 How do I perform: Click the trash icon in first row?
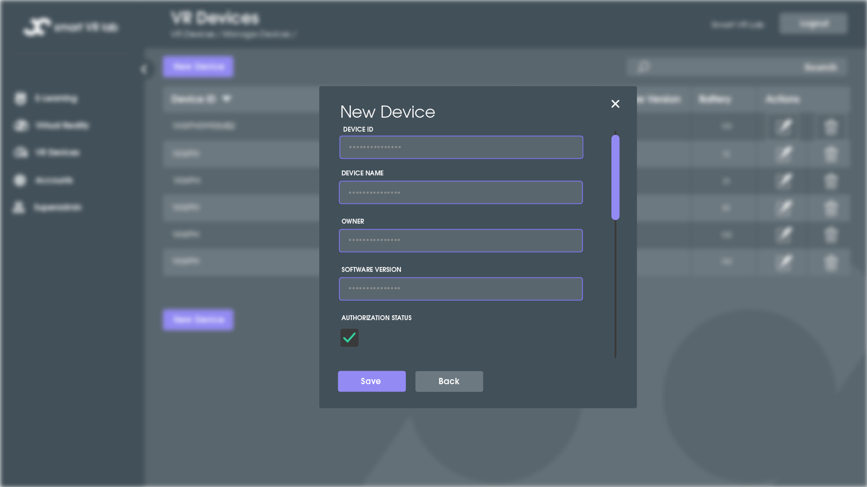point(830,127)
